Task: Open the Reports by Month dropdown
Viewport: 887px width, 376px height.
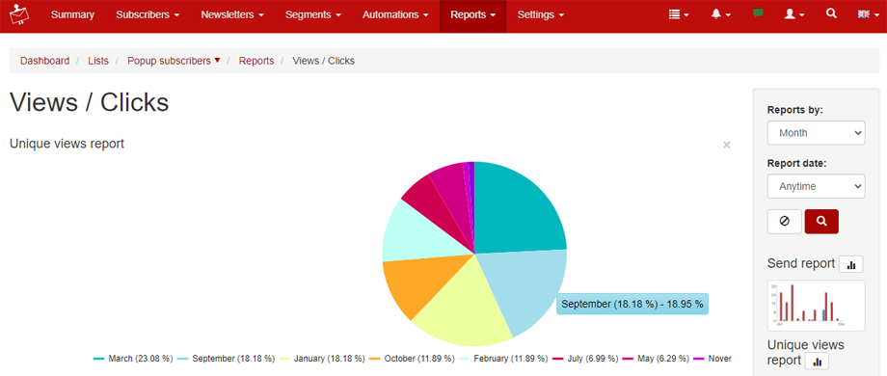Action: pos(816,133)
